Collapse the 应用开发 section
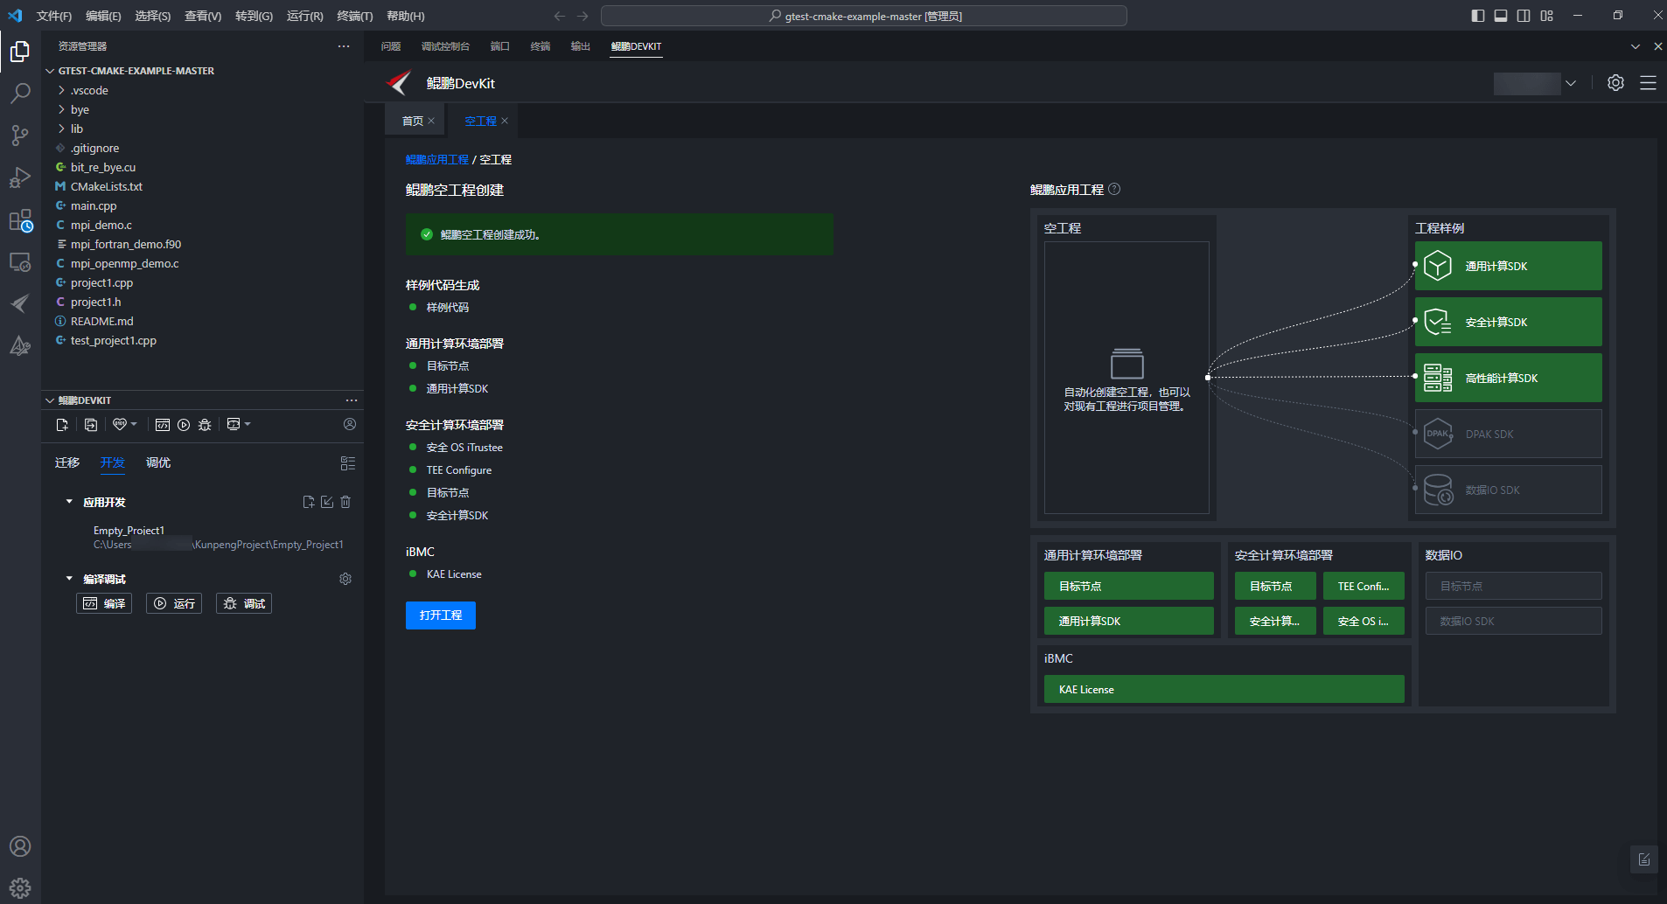The width and height of the screenshot is (1667, 904). 69,502
